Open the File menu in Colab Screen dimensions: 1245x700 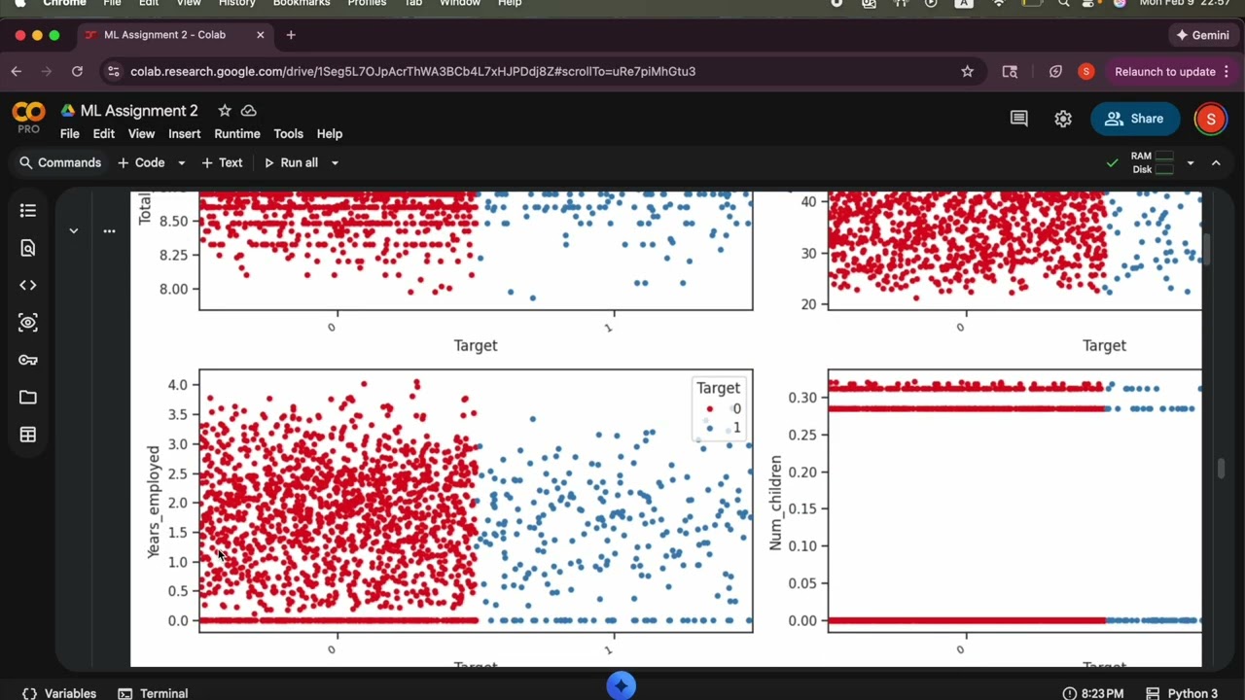(x=70, y=134)
